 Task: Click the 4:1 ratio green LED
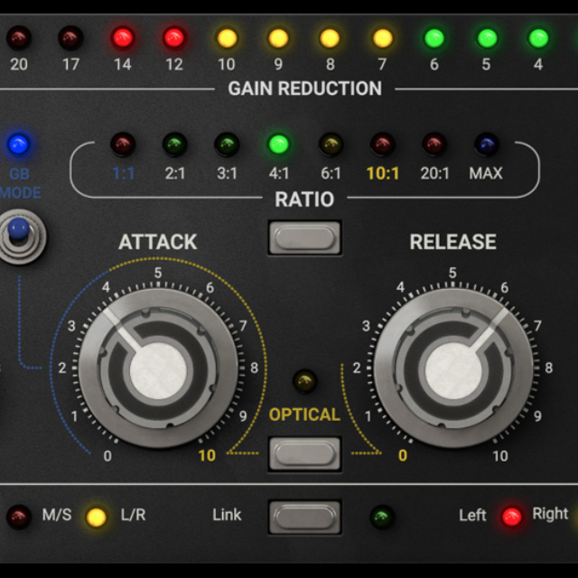278,144
